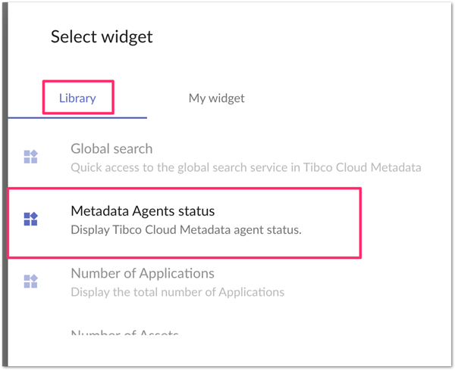The height and width of the screenshot is (370, 455).
Task: Click blank area right of Number of Applications title
Action: click(x=326, y=273)
